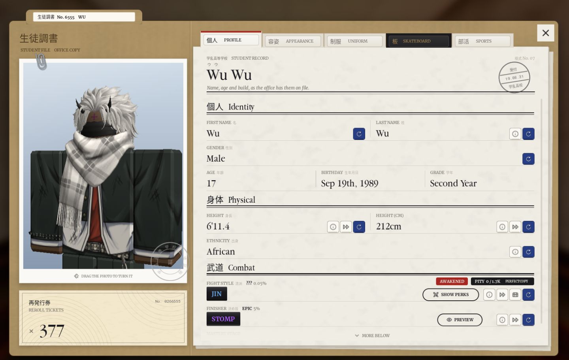The width and height of the screenshot is (569, 360).
Task: Click Show Perks button
Action: (x=450, y=294)
